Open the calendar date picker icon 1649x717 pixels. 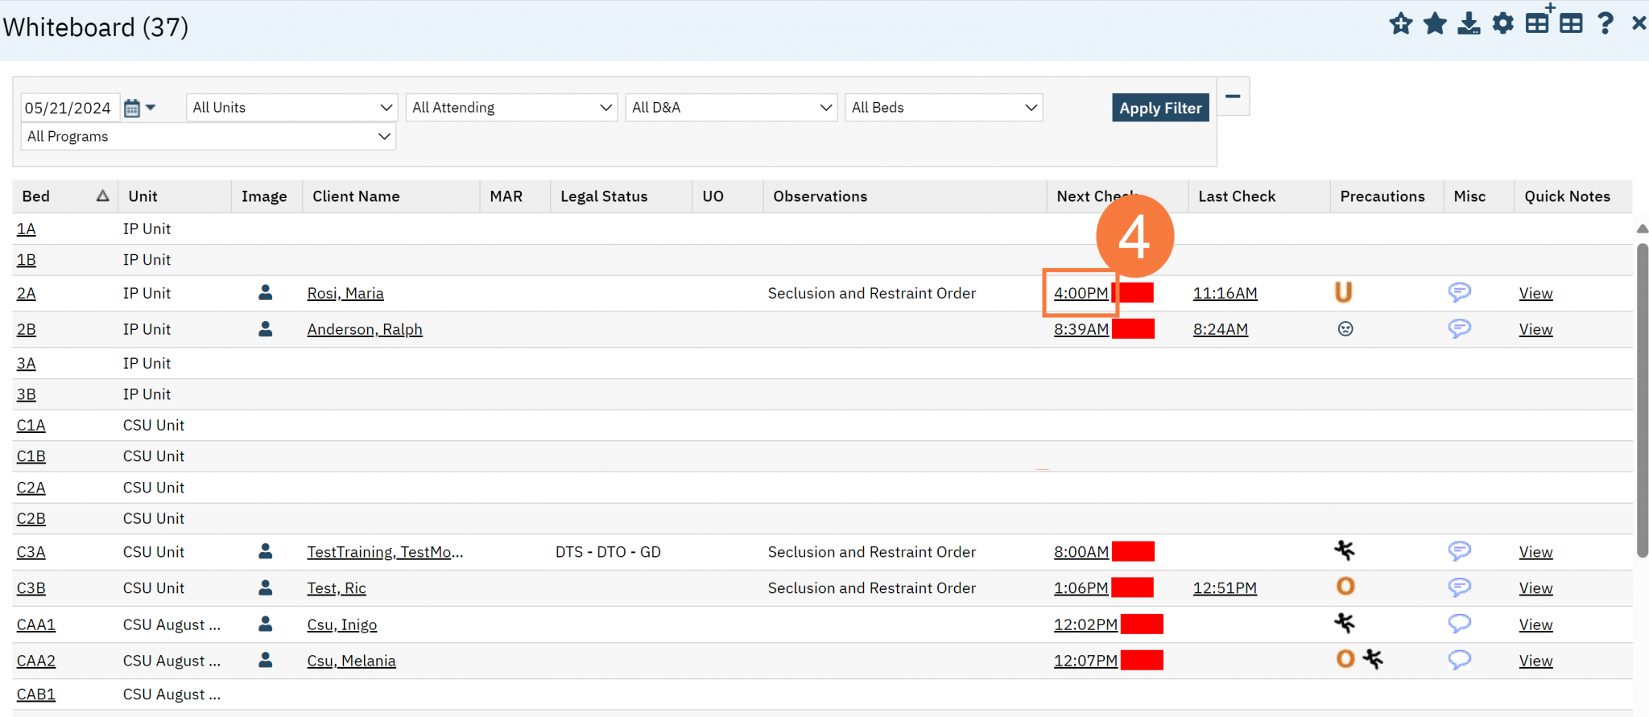(133, 108)
